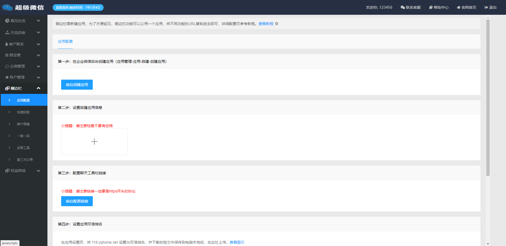This screenshot has width=506, height=246.
Task: Click the page vertical scrollbar thumb
Action: point(488,98)
